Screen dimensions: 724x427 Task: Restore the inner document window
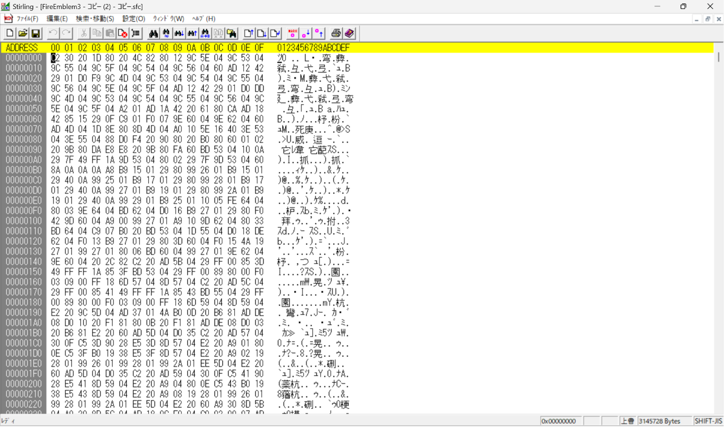[707, 19]
